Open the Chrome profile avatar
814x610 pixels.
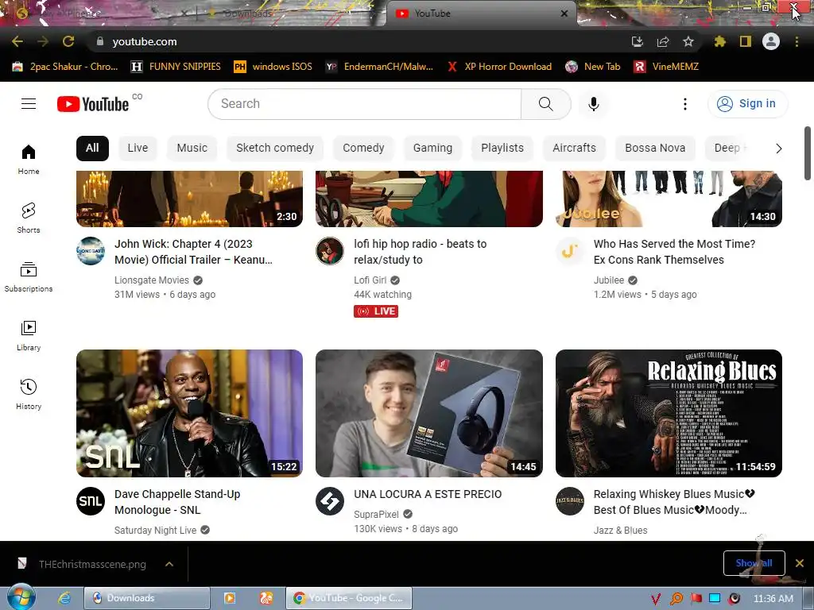[x=771, y=41]
